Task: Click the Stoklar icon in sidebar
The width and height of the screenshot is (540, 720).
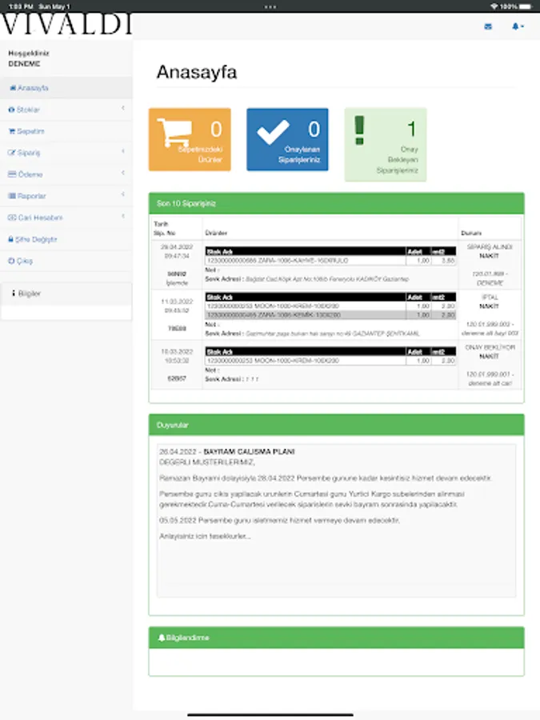Action: [x=11, y=110]
